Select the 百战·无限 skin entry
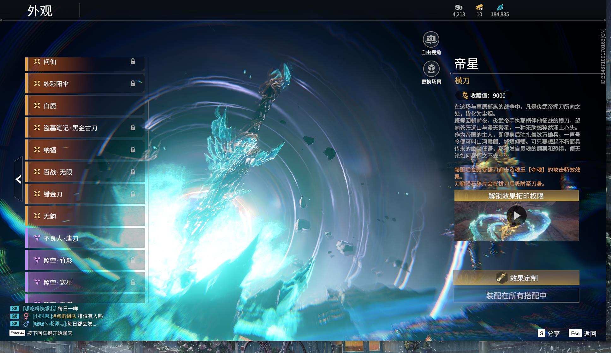Screen dimensions: 611x353 pyautogui.click(x=85, y=172)
